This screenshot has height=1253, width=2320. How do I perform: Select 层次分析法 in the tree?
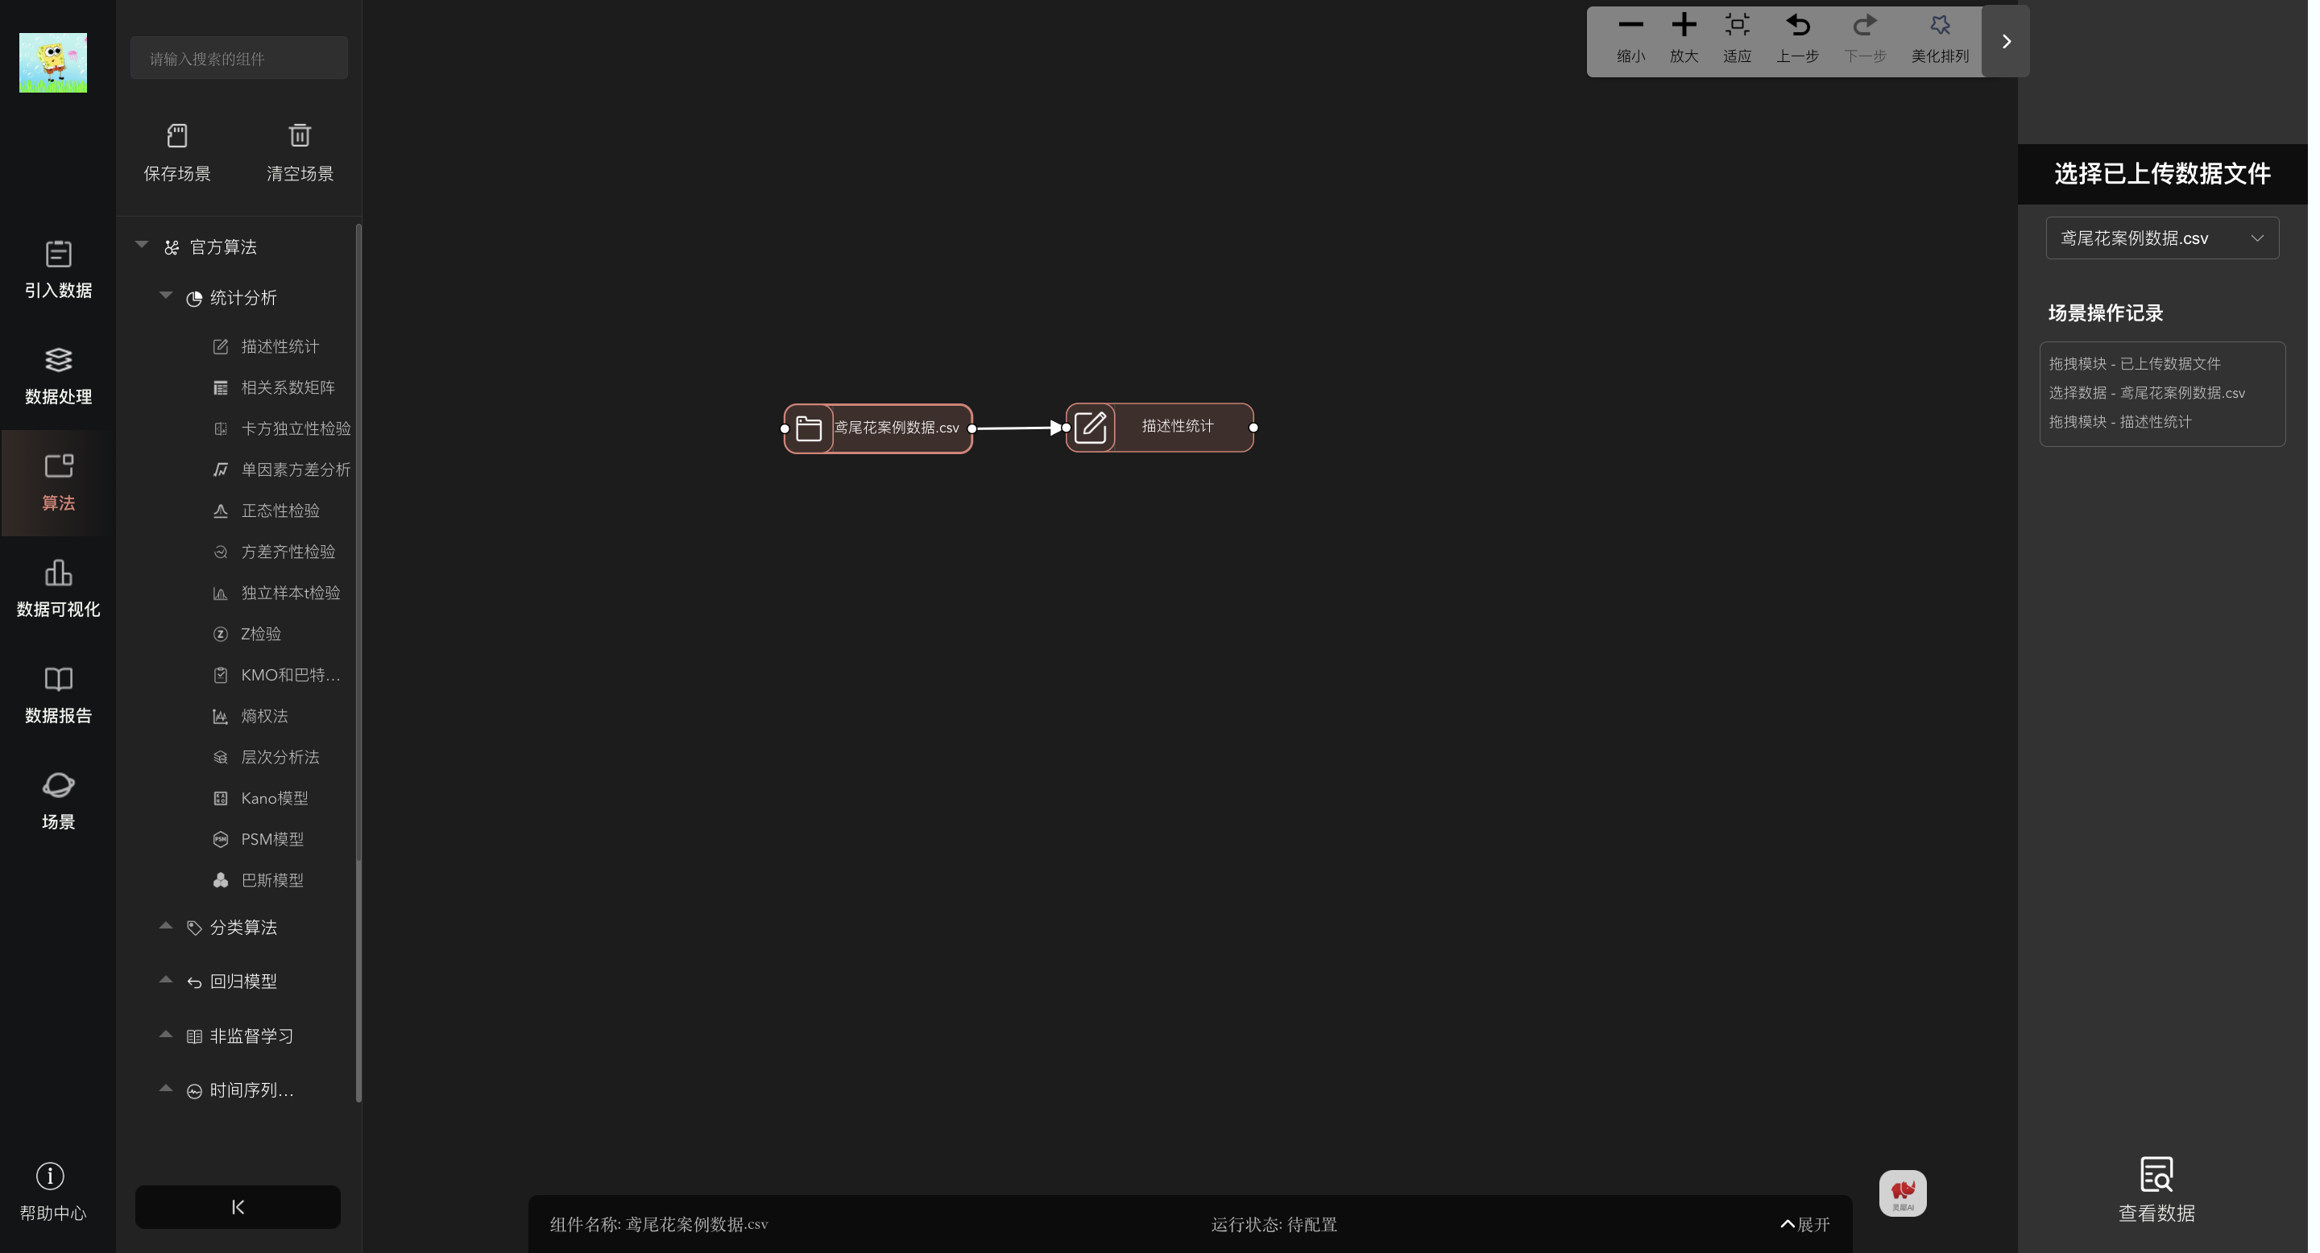coord(281,758)
